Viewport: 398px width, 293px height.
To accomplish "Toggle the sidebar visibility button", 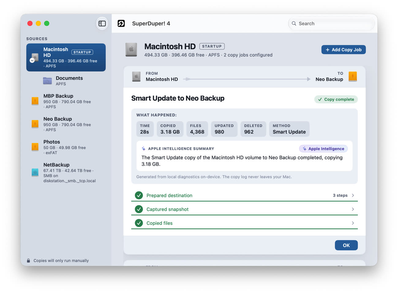I will 102,24.
